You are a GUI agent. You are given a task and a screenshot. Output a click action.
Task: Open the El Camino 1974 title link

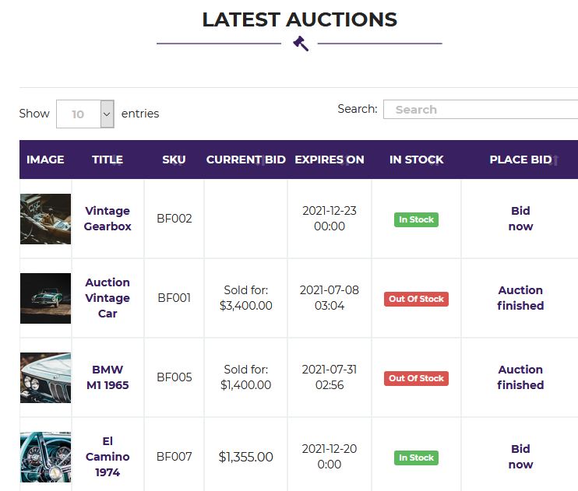[107, 457]
